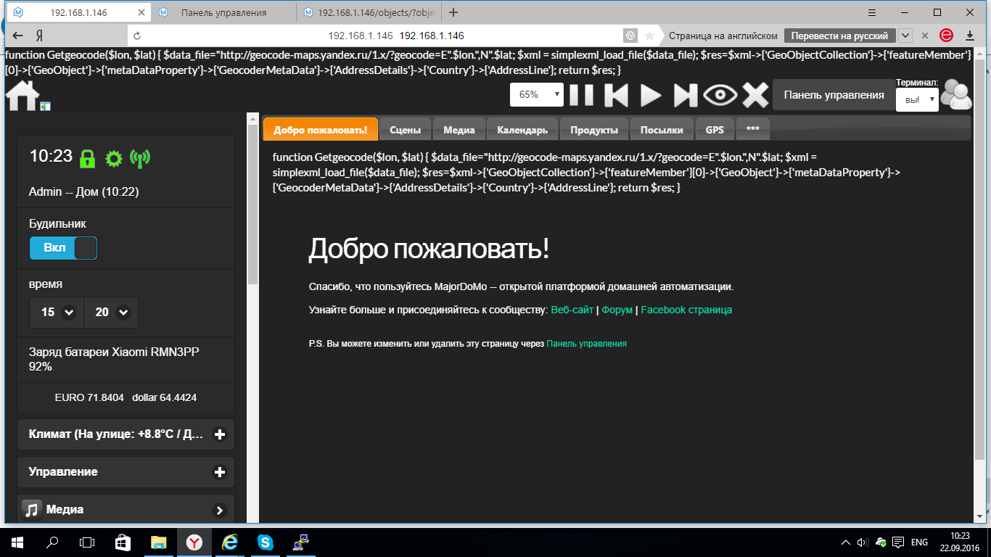Click the taskbar search magnifier
This screenshot has height=557, width=991.
[x=52, y=542]
